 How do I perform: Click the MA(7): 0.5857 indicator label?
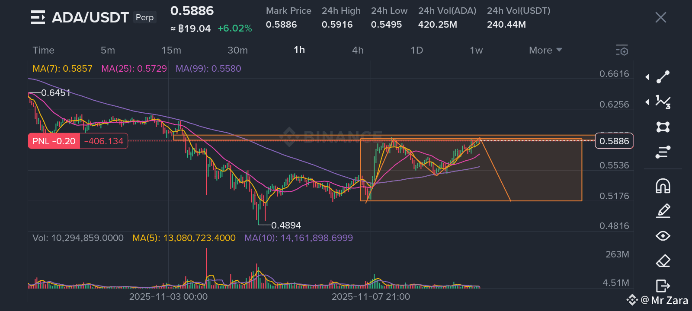[62, 69]
